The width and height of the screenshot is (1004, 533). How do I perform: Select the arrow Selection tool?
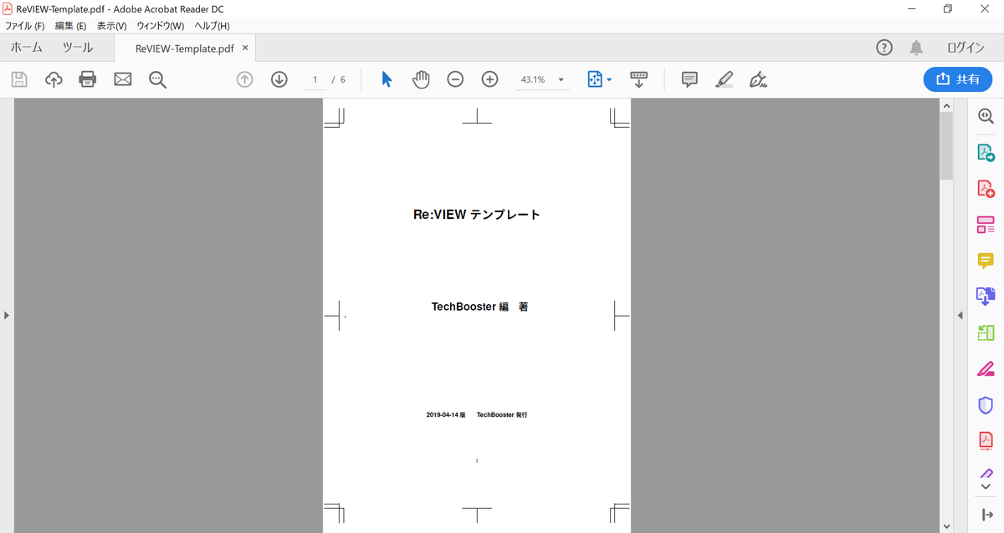point(387,79)
